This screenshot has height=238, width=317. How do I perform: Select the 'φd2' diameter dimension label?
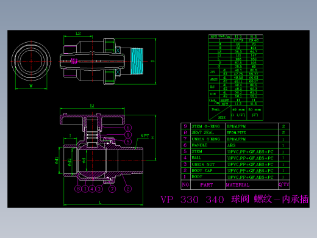[x=69, y=162]
